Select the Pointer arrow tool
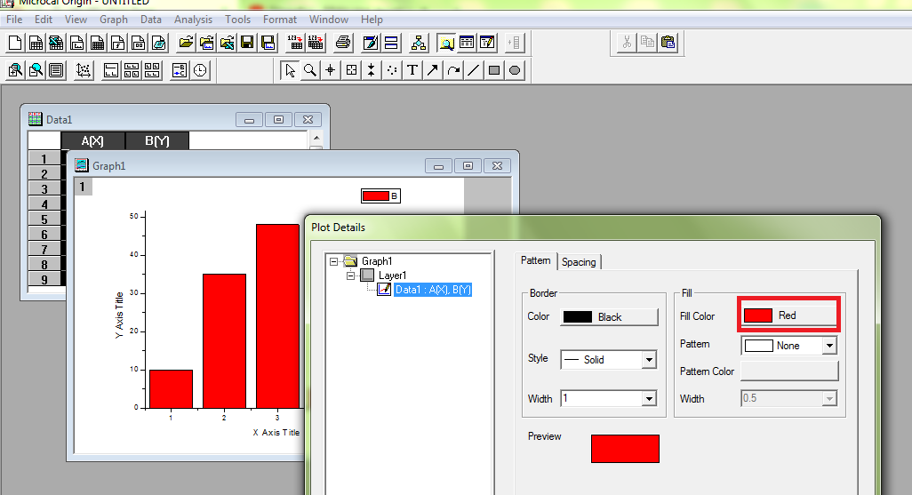 [290, 70]
